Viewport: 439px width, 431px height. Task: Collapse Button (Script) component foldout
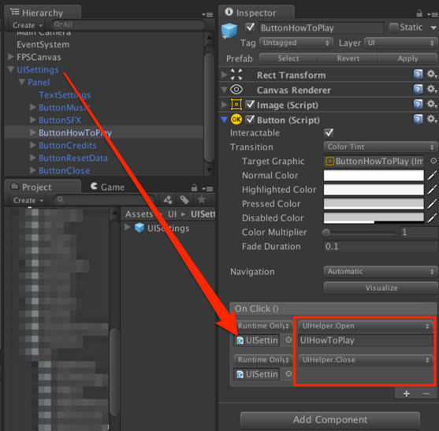click(224, 120)
